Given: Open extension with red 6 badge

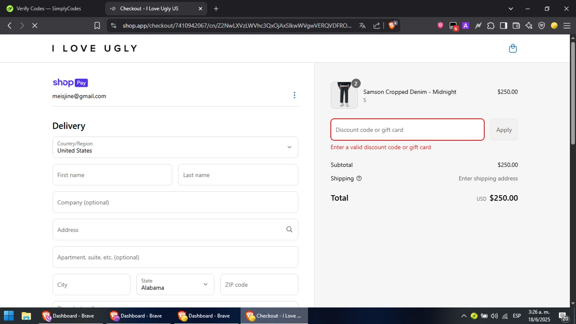Looking at the screenshot, I should pos(454,26).
